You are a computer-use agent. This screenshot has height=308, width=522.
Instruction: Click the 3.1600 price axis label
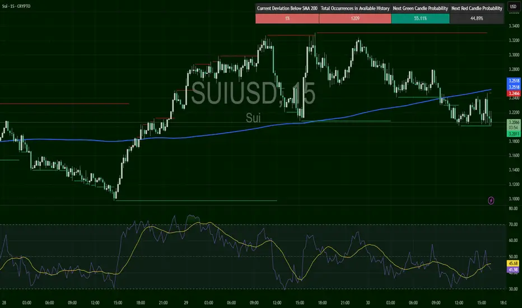[x=514, y=155]
